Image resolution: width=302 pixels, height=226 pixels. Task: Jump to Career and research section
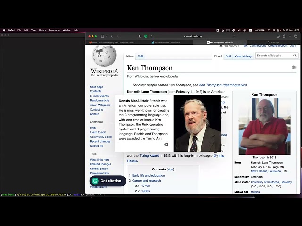click(x=147, y=181)
